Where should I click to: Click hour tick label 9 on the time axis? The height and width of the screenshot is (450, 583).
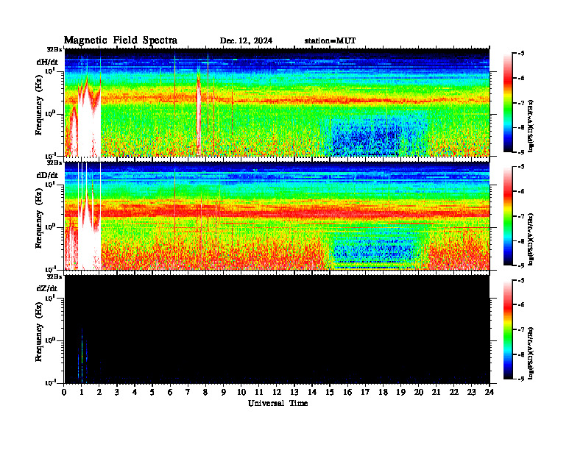tap(224, 392)
